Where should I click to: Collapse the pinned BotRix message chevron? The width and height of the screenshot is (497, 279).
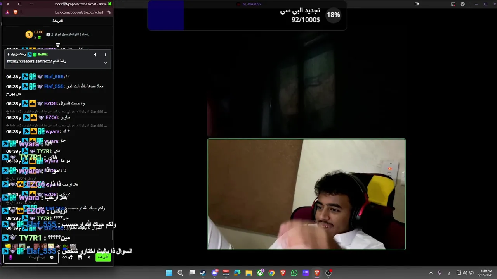pyautogui.click(x=105, y=62)
